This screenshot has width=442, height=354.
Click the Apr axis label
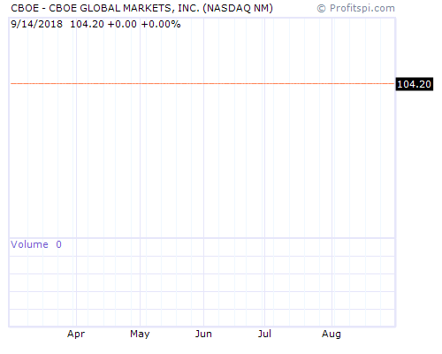[76, 334]
